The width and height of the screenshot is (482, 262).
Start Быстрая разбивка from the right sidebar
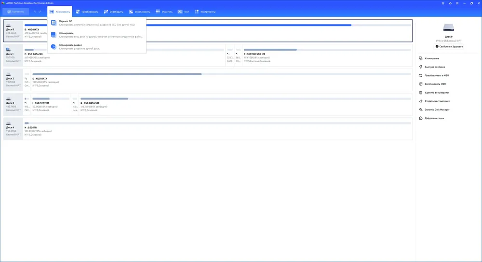point(432,67)
